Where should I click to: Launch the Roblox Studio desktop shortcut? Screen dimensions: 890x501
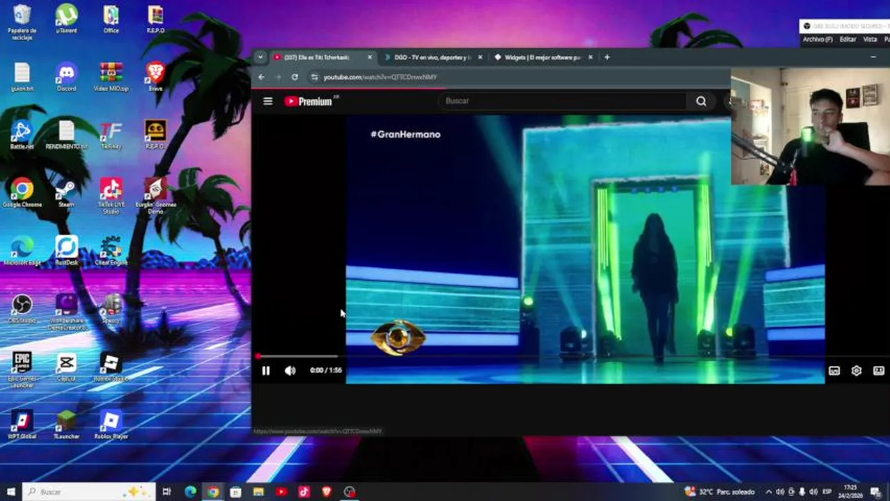(x=111, y=367)
